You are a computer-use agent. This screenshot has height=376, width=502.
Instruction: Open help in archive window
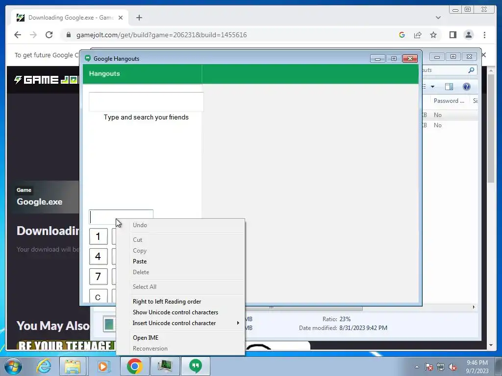click(467, 87)
